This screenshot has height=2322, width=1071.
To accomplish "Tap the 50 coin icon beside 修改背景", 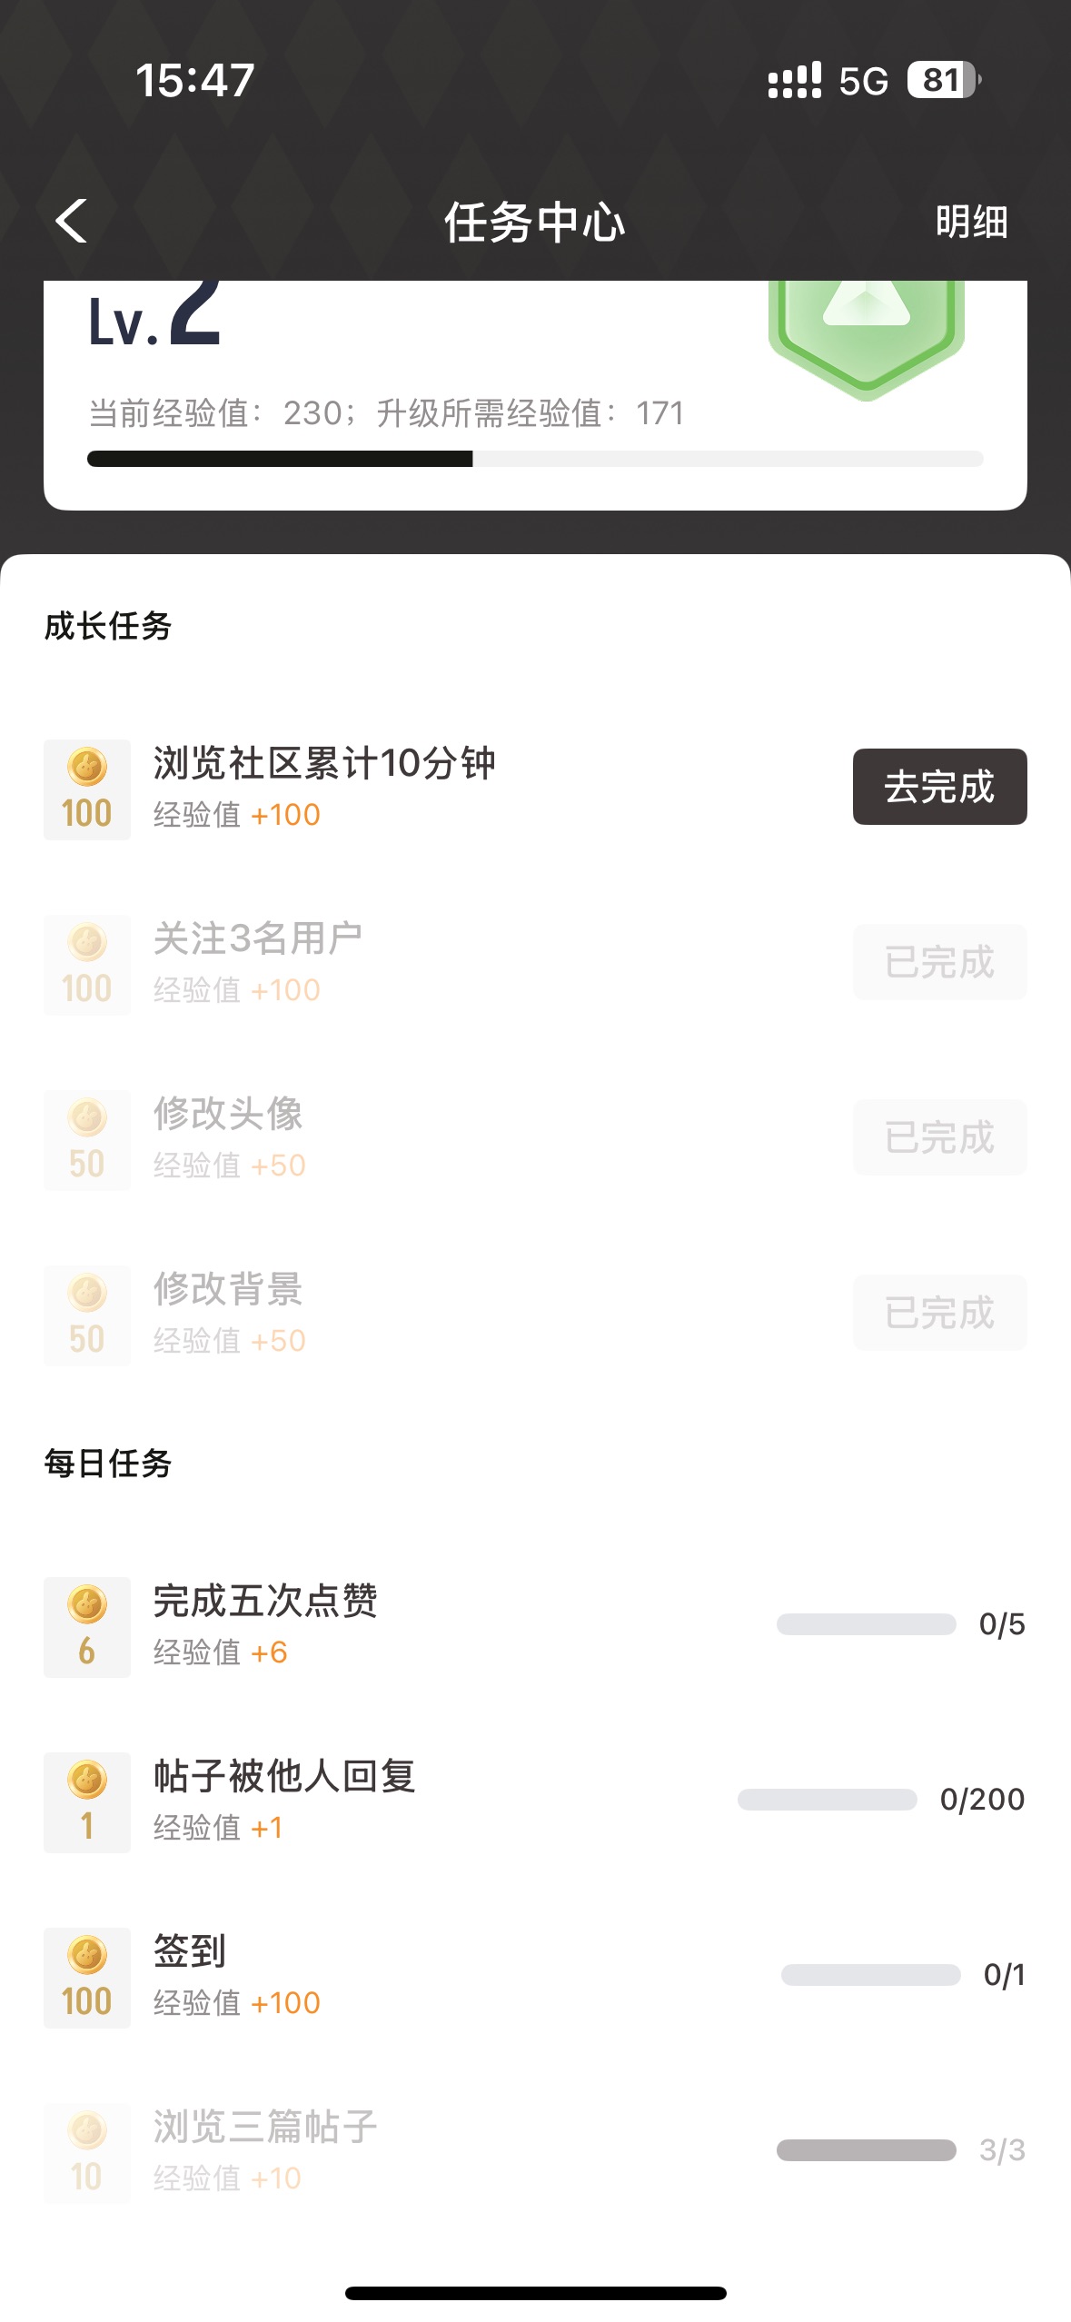I will point(87,1315).
